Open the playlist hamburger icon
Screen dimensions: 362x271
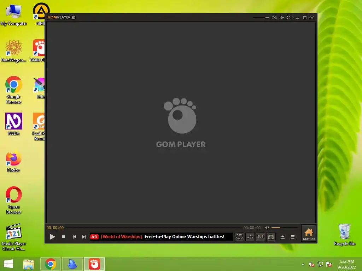click(292, 237)
